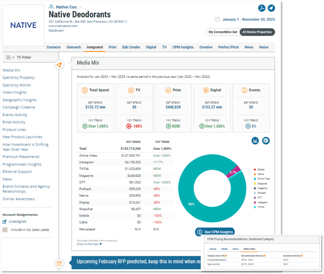This screenshot has height=274, width=324.
Task: Click the Snapchat legend color dot
Action: 255,184
